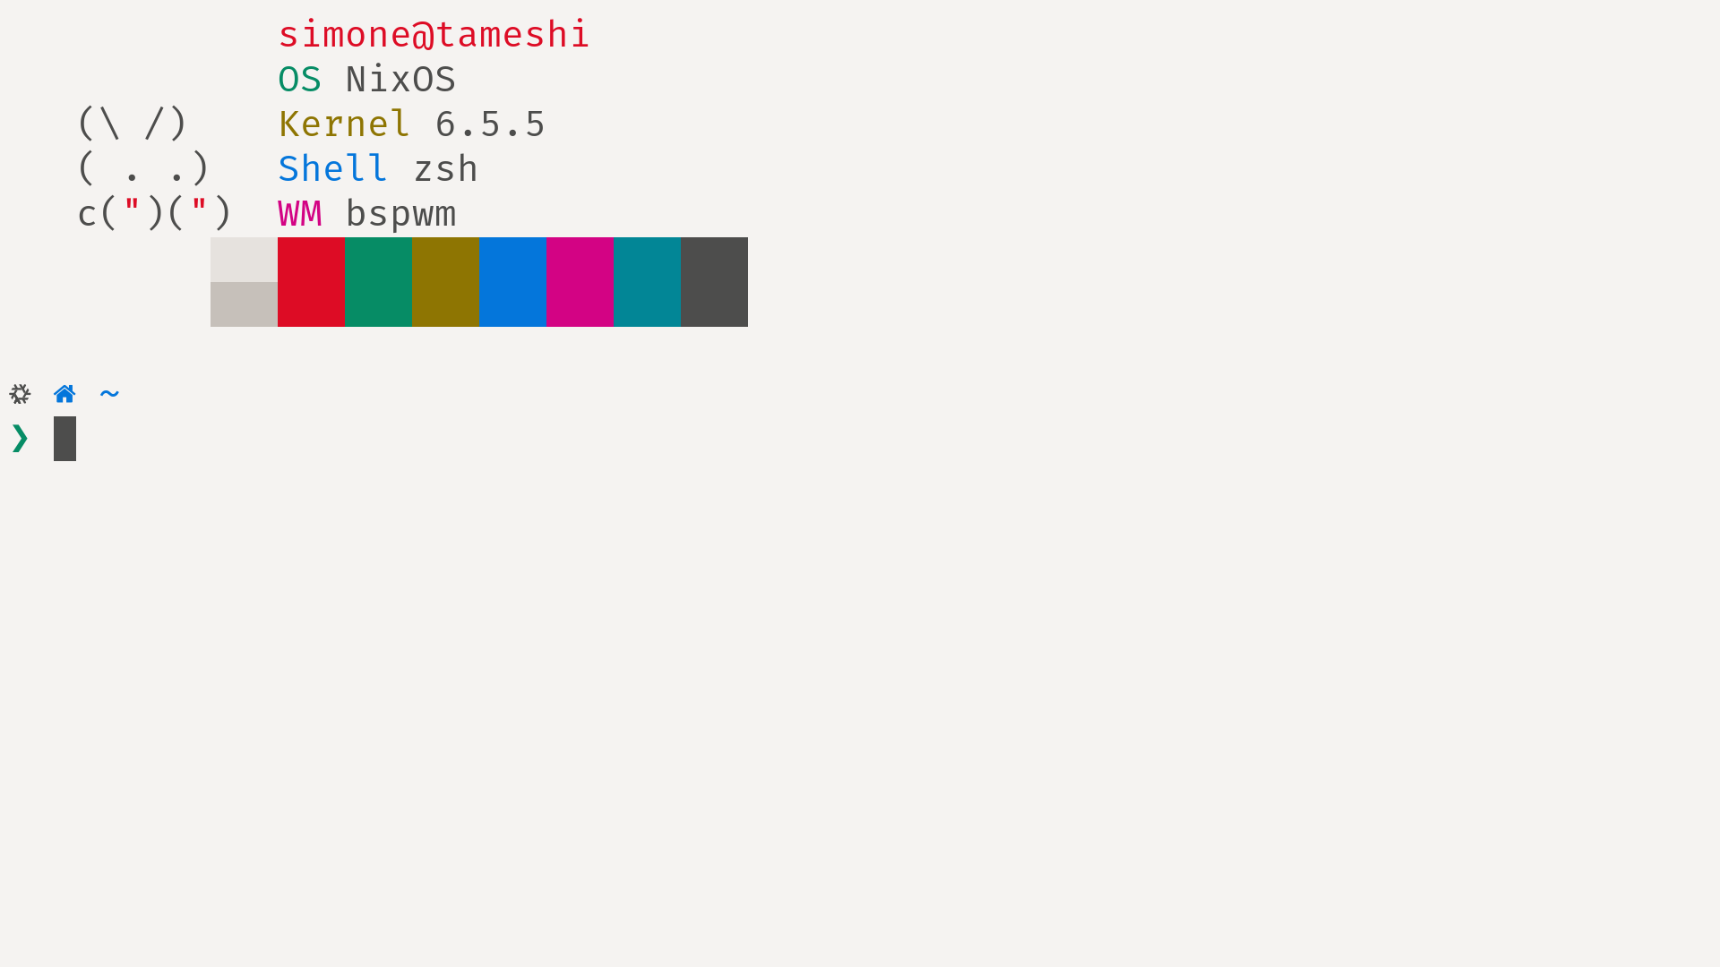Select the tilde/home directory indicator
This screenshot has width=1720, height=967.
point(110,393)
